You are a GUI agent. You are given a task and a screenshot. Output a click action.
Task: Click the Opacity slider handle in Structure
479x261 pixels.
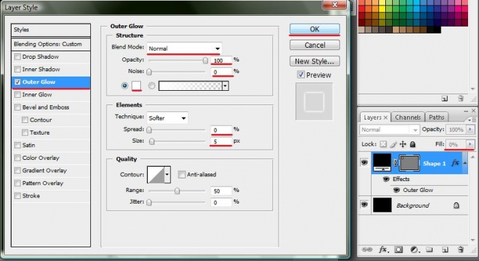205,60
